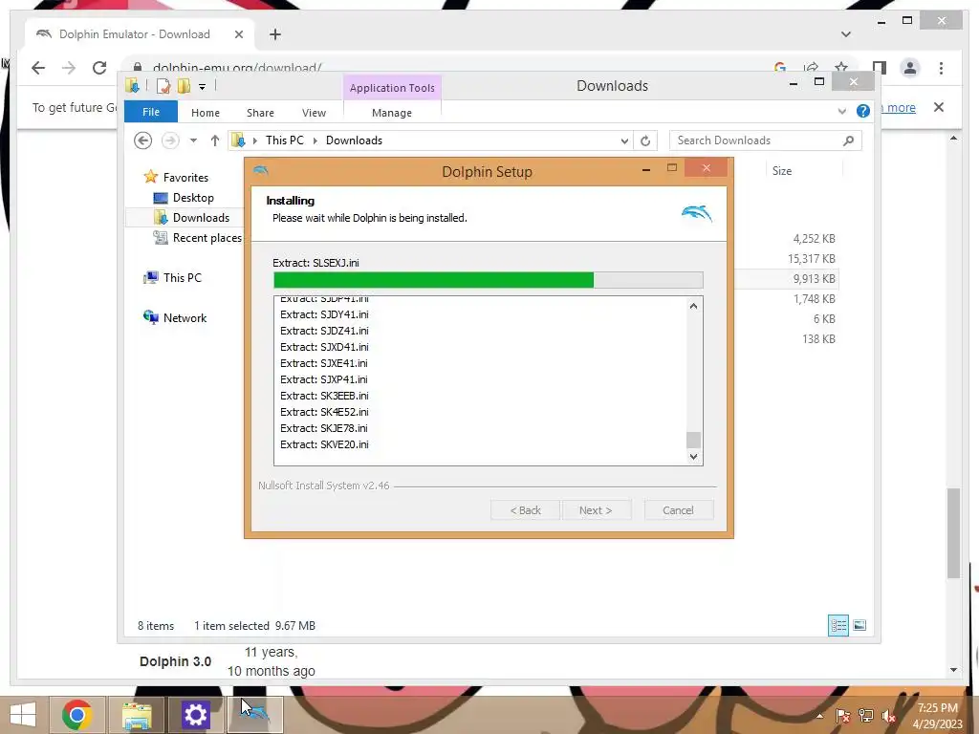
Task: Click Chrome back arrow button
Action: click(38, 68)
